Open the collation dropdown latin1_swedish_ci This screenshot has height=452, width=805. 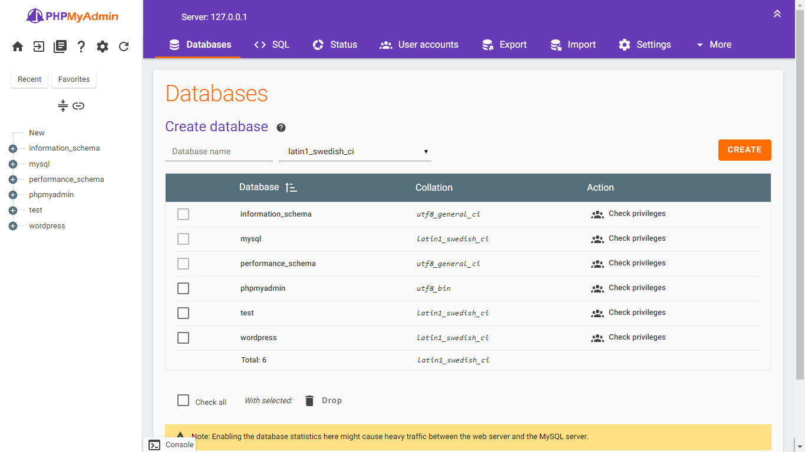355,151
